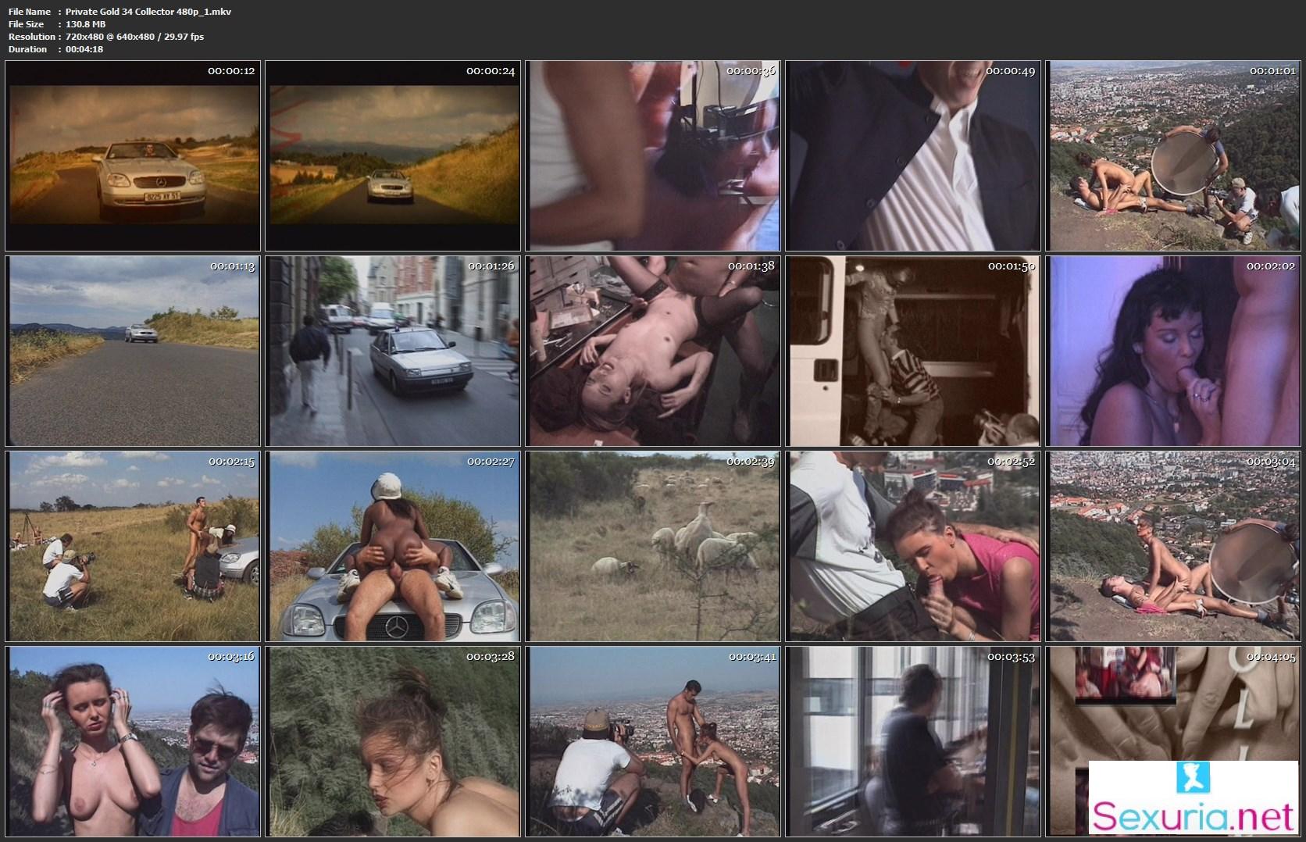1306x842 pixels.
Task: Select the thumbnail at timestamp 00:01:13
Action: click(133, 351)
